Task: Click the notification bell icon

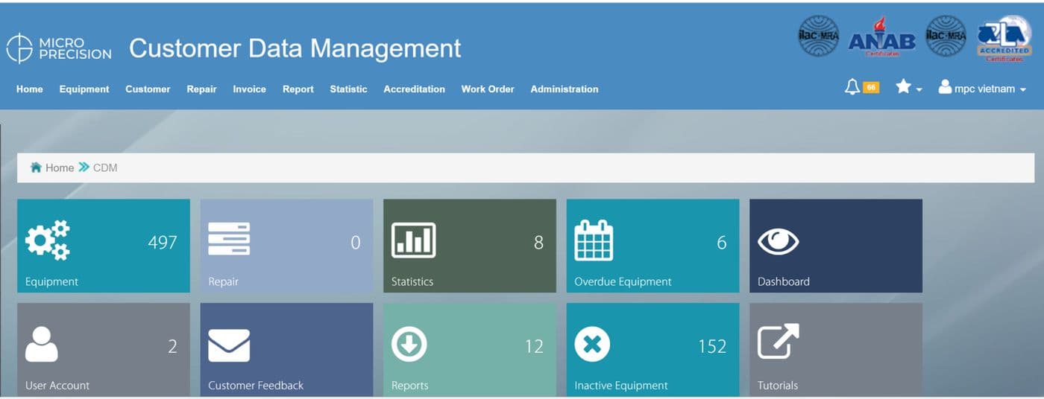Action: point(852,88)
